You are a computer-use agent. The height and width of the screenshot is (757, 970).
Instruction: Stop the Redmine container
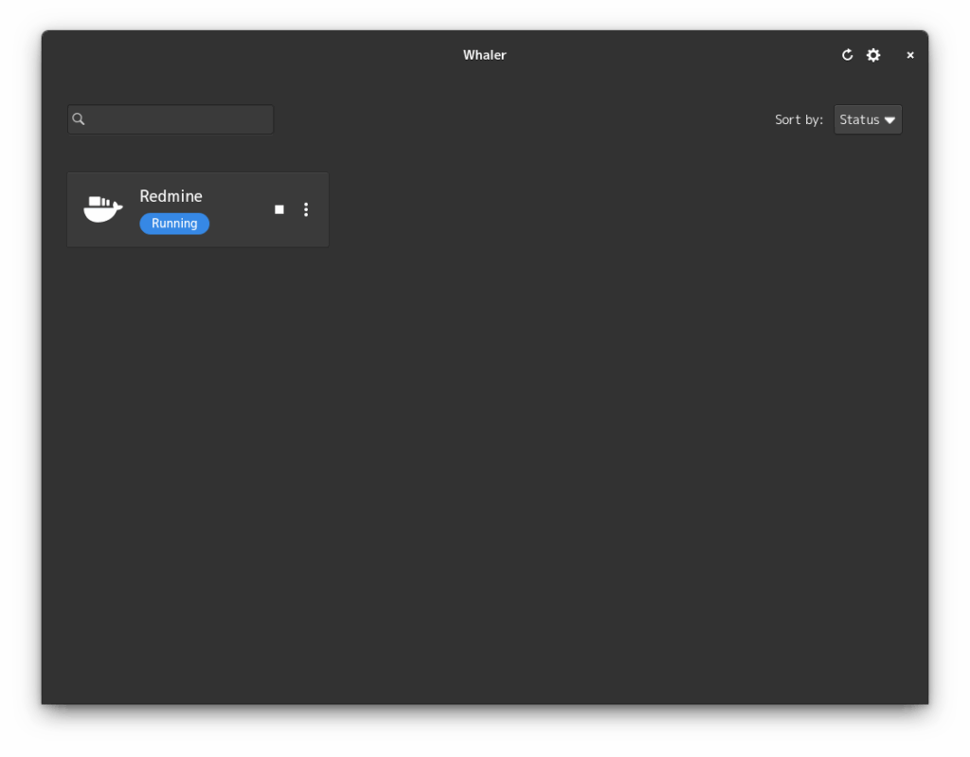click(x=279, y=209)
